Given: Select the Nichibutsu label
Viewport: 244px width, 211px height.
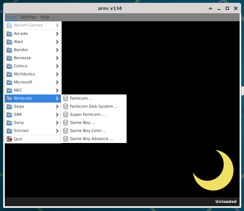Looking at the screenshot, I should tap(25, 74).
